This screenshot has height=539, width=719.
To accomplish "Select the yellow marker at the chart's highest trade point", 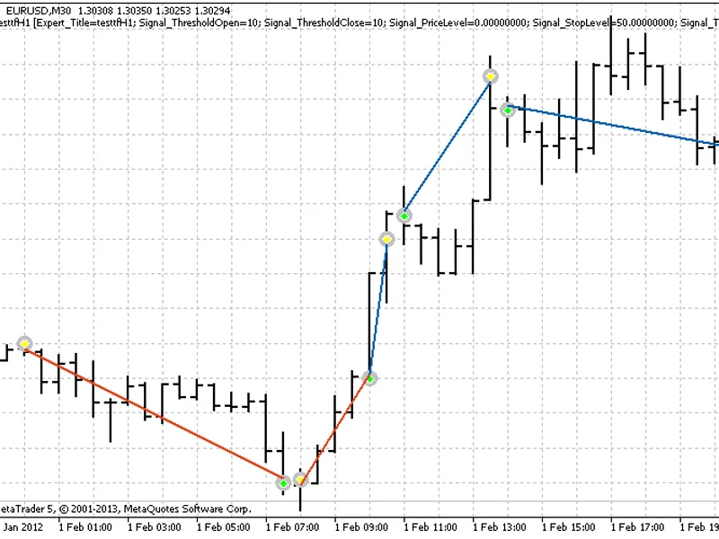I will 491,76.
